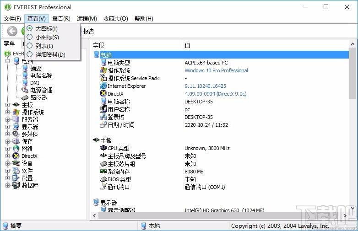Viewport: 358px width, 231px height.
Task: Click the Internet Explorer icon in field list
Action: click(103, 86)
